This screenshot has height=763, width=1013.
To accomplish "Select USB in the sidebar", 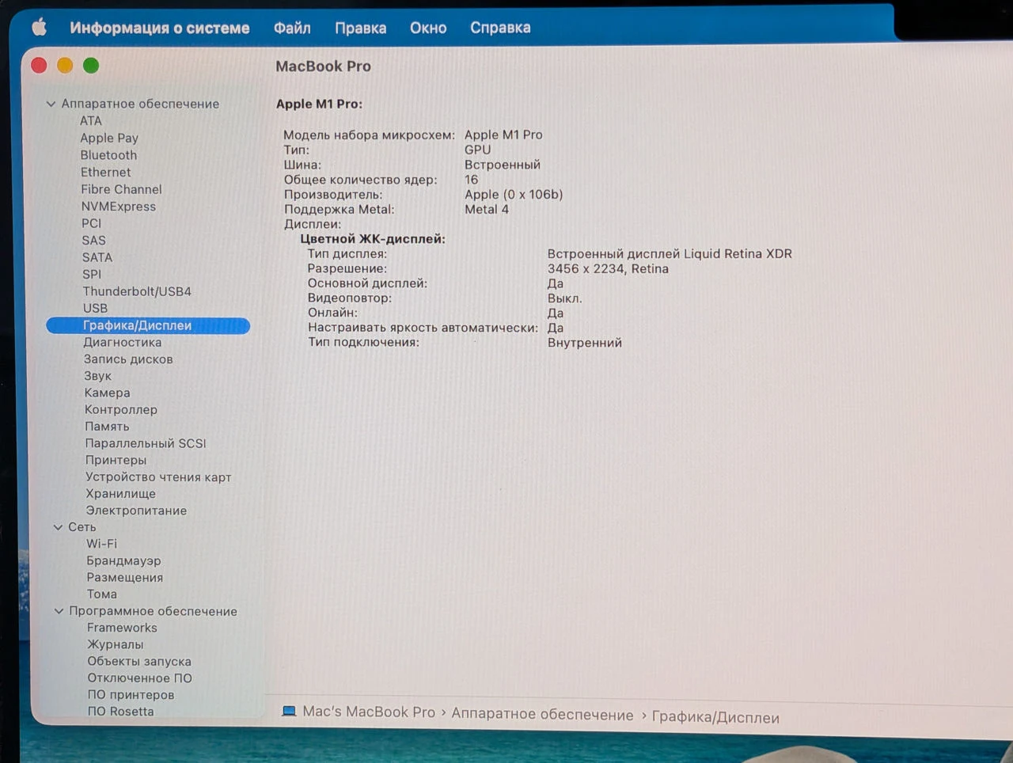I will (x=95, y=308).
